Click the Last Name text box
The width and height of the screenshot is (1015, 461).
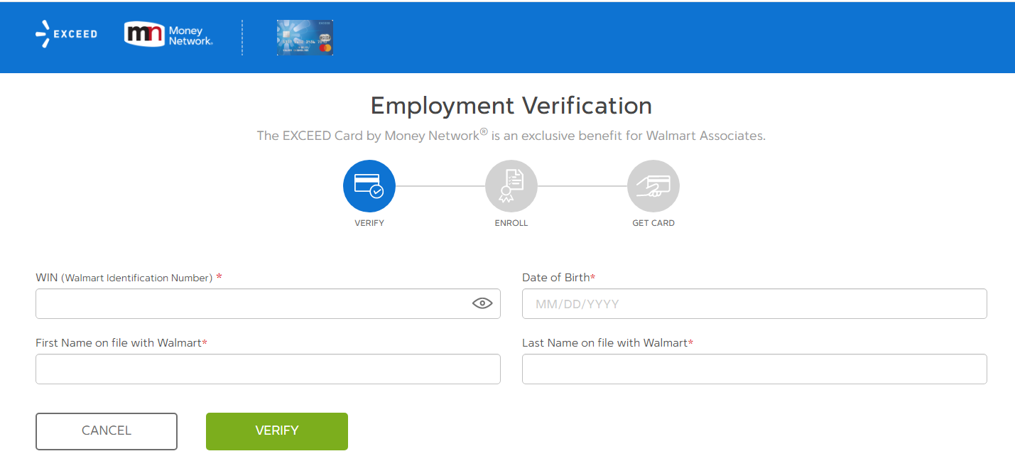click(x=754, y=369)
